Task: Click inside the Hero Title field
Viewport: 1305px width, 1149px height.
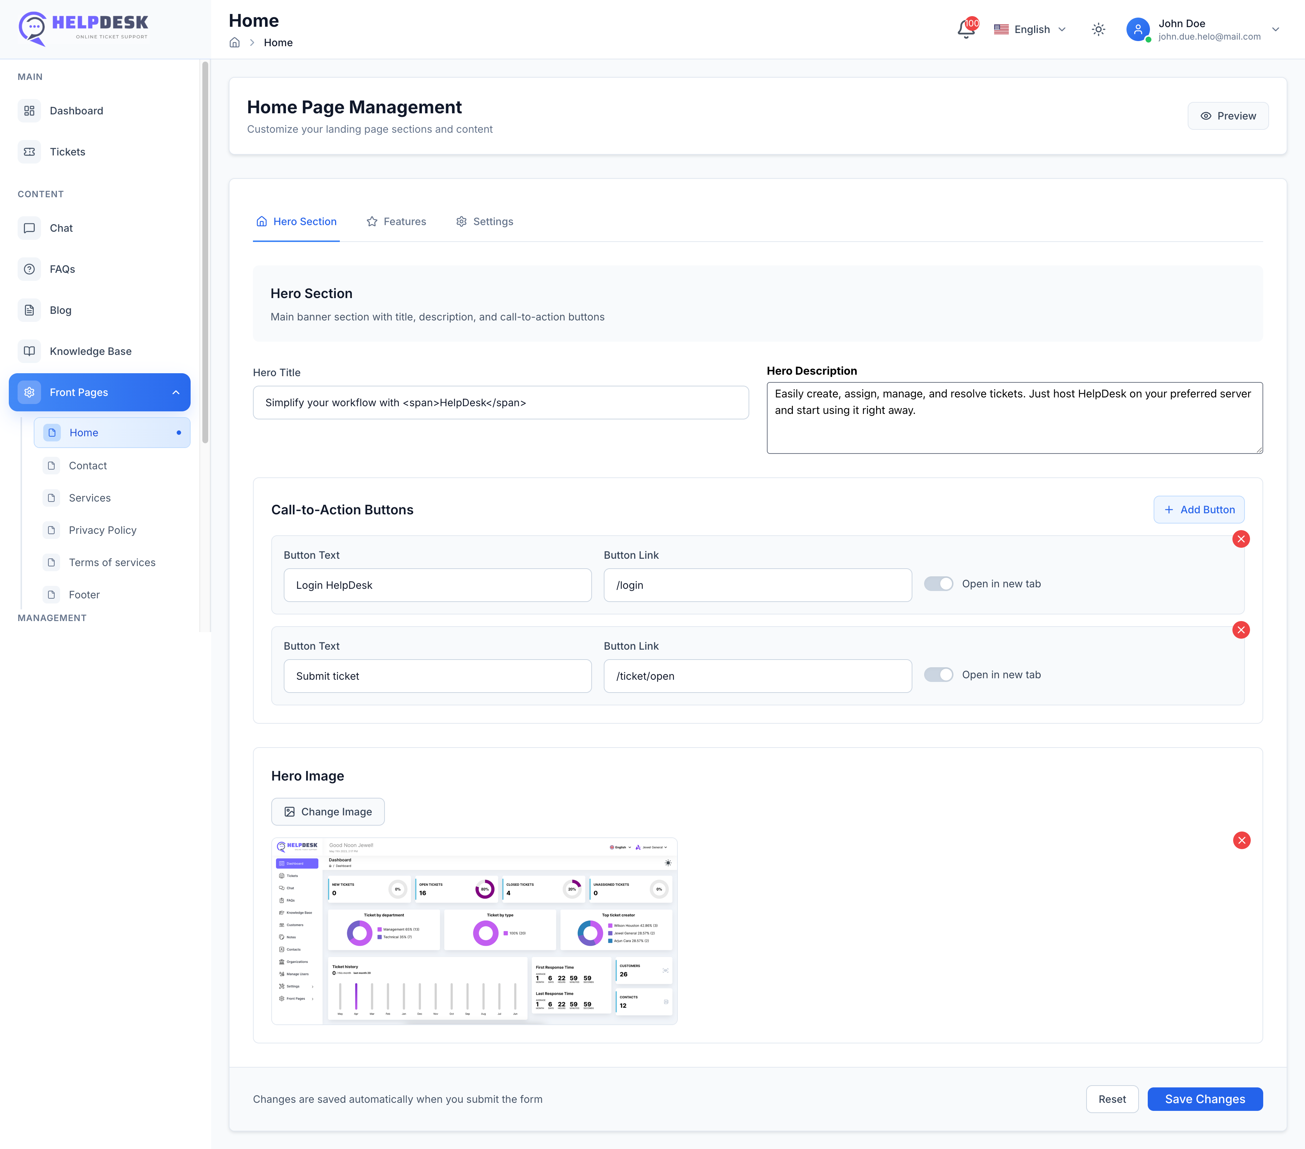Action: [500, 403]
